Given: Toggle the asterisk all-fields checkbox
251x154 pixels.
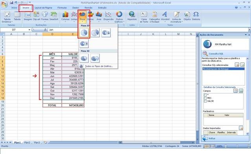Looking at the screenshot, I should coord(205,95).
